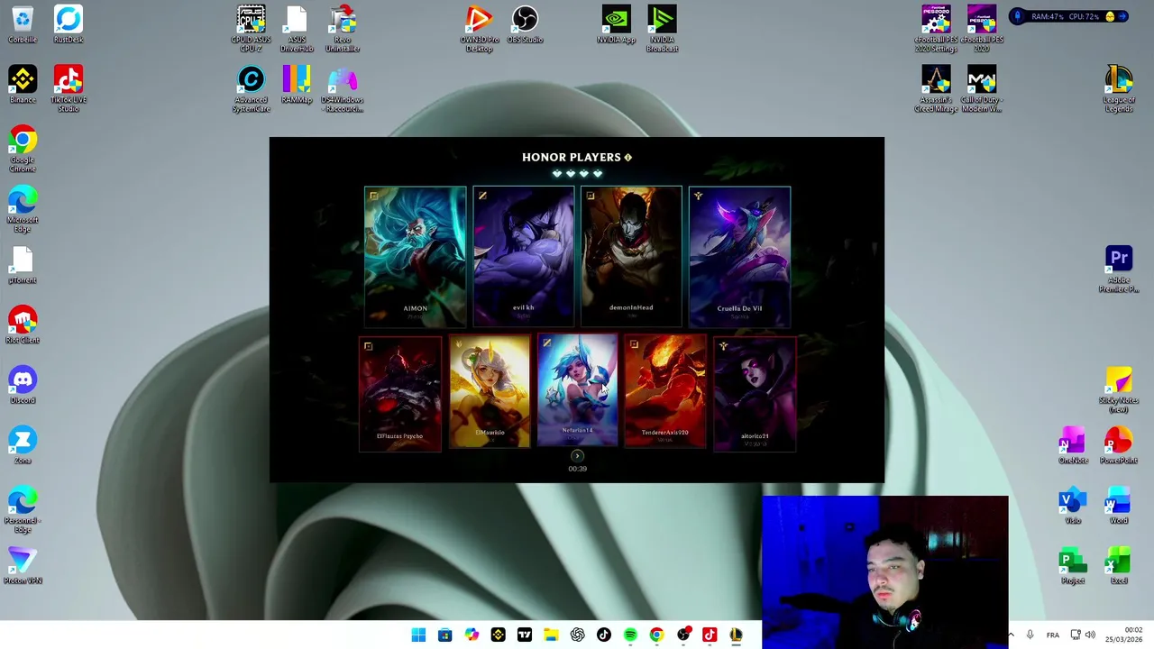Launch OWN3D Pro Desktop shortcut

479,29
